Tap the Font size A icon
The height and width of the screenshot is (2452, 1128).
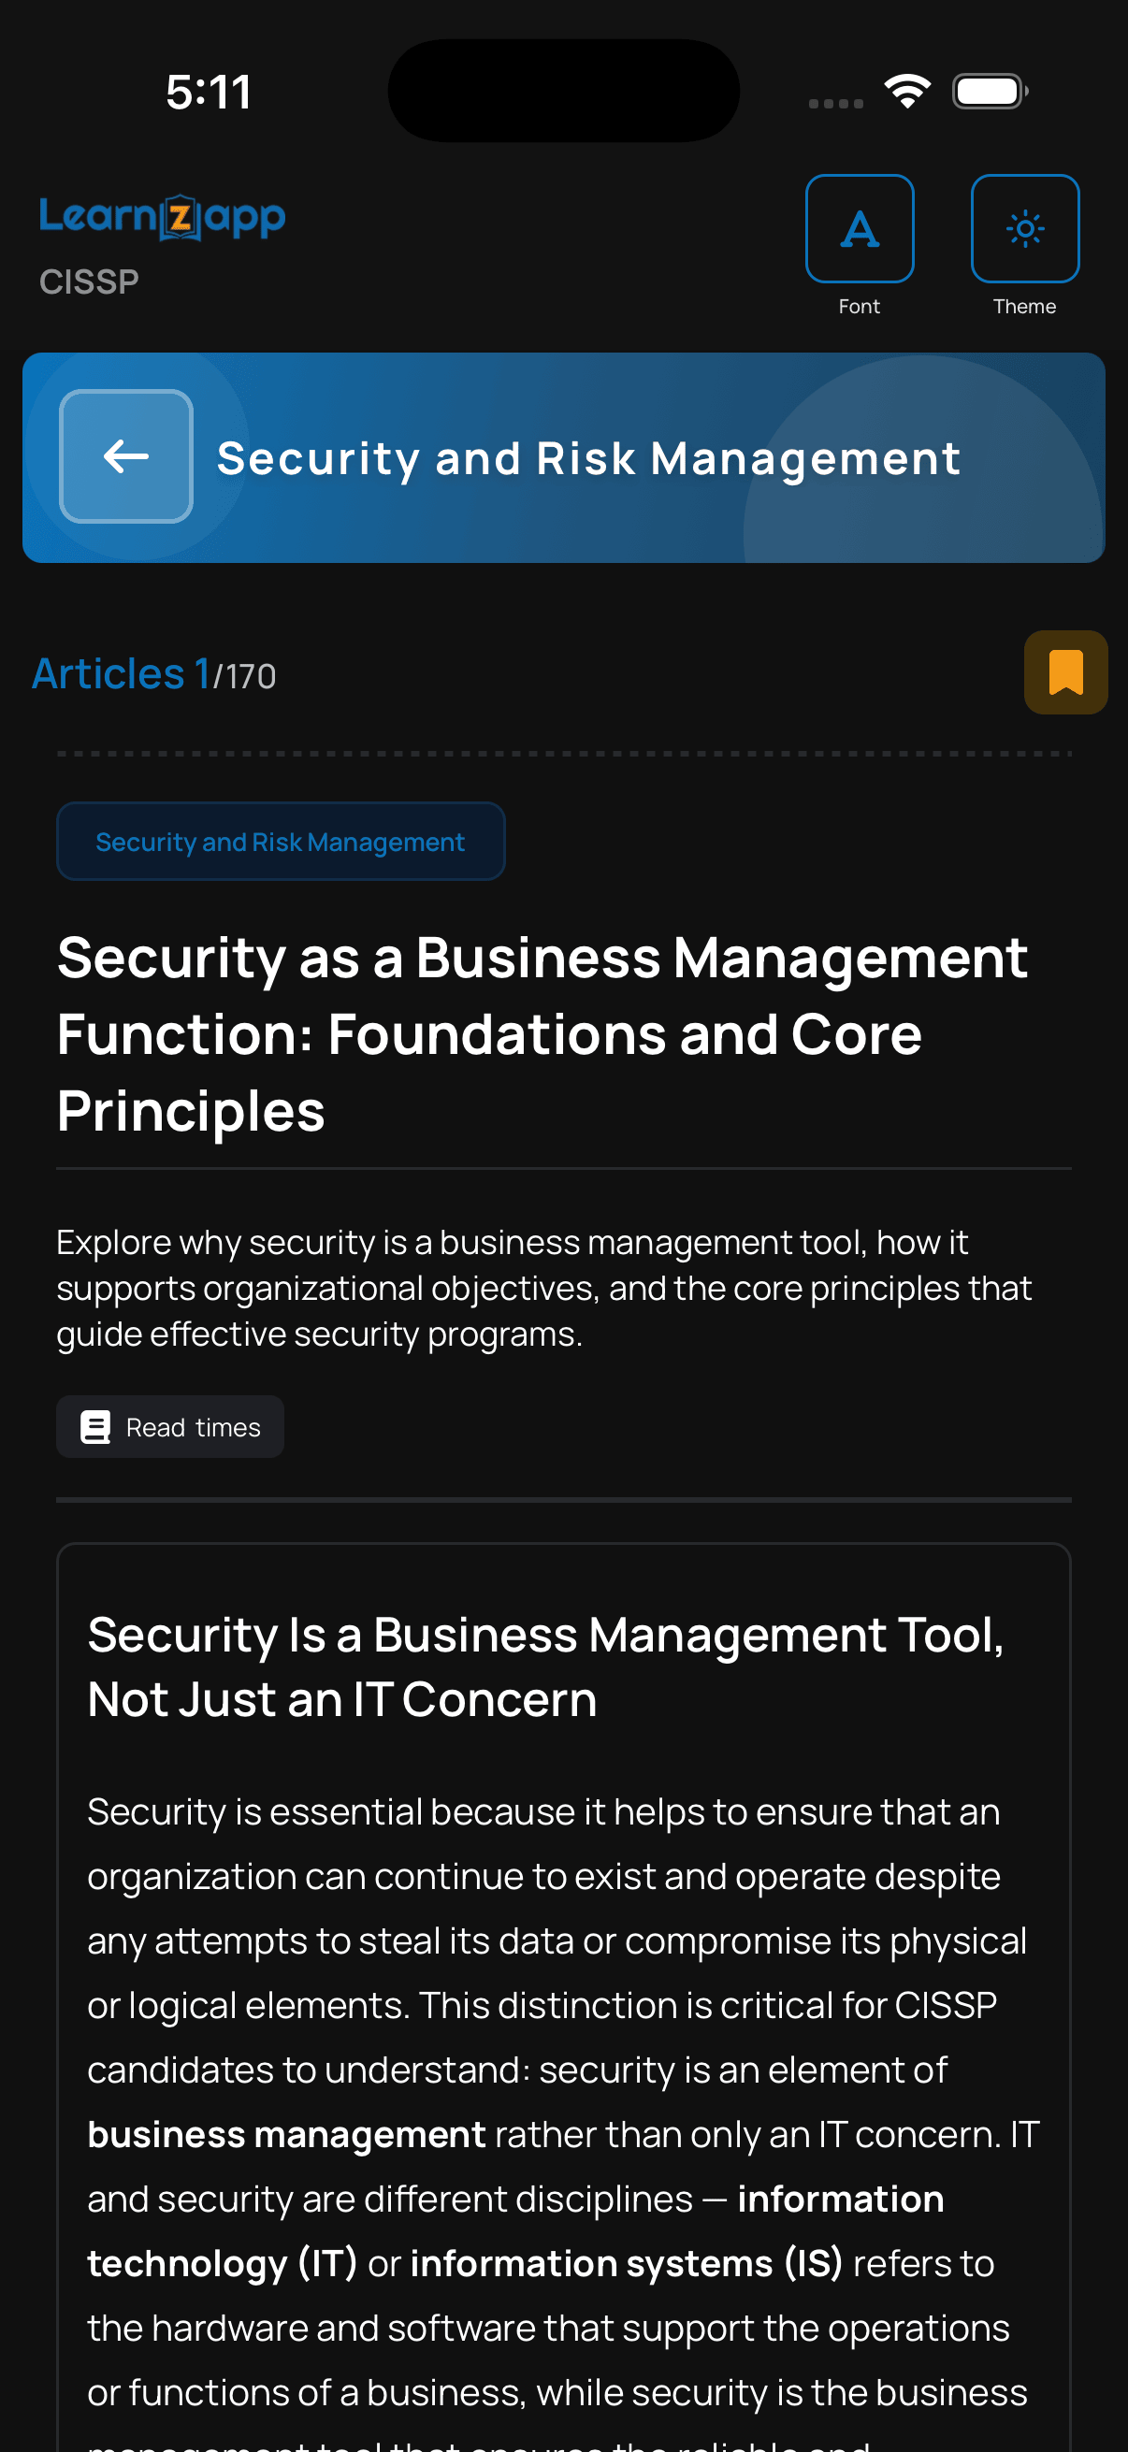859,228
